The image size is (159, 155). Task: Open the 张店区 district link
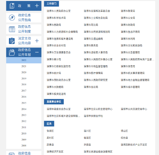point(50,131)
